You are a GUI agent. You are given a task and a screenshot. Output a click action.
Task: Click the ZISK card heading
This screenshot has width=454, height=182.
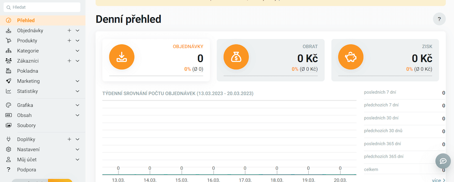[x=427, y=47]
